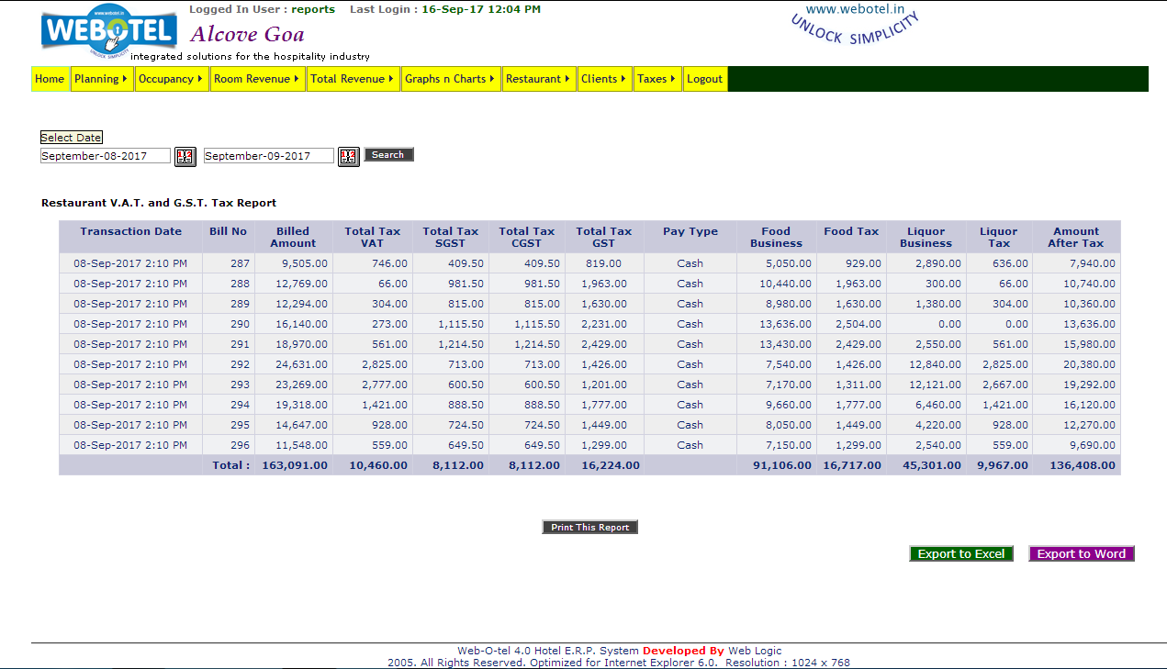The image size is (1167, 669).
Task: Click the Restaurant V.A.T. and G.S.T. Tax Report title
Action: click(x=159, y=203)
